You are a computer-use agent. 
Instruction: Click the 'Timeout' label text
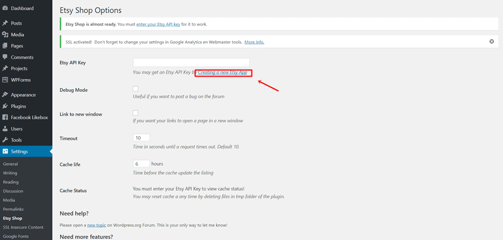[x=69, y=139]
